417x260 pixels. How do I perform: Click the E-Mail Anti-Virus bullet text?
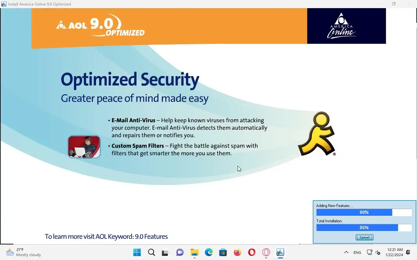coord(189,128)
